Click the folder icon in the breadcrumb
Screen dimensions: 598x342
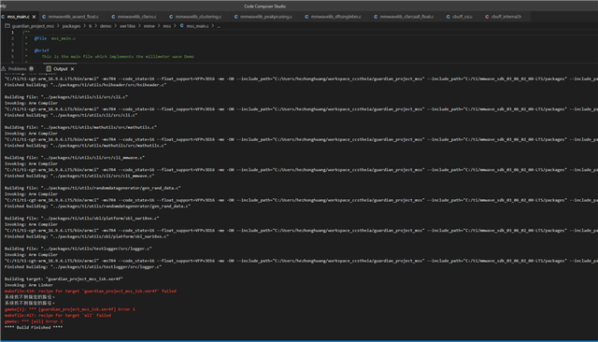click(7, 26)
